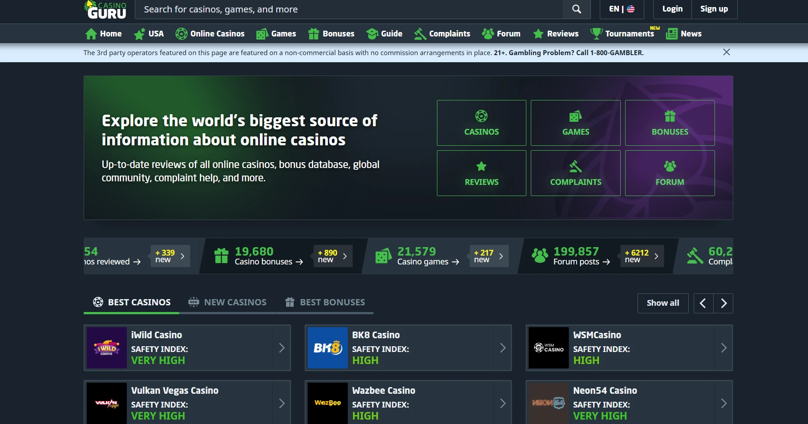Open the CASINOS tile in hero banner

[x=481, y=123]
